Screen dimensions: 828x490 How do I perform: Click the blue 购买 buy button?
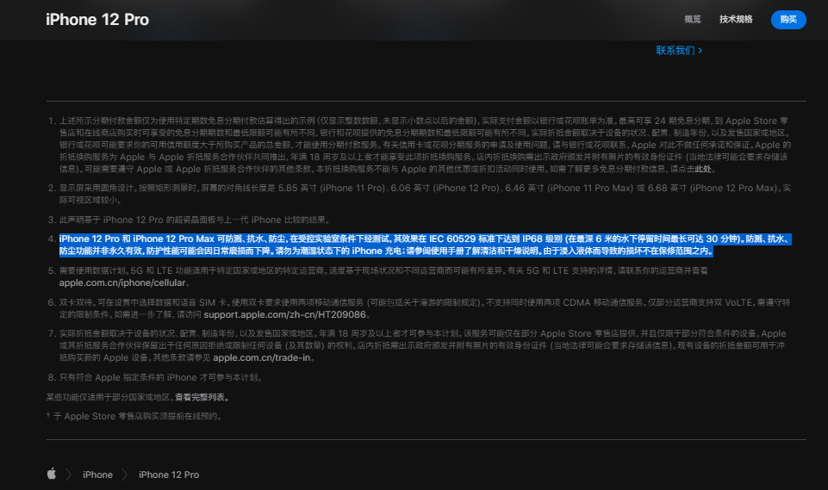(788, 20)
